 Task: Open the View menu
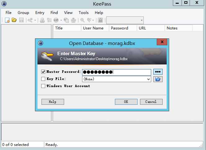tap(68, 13)
